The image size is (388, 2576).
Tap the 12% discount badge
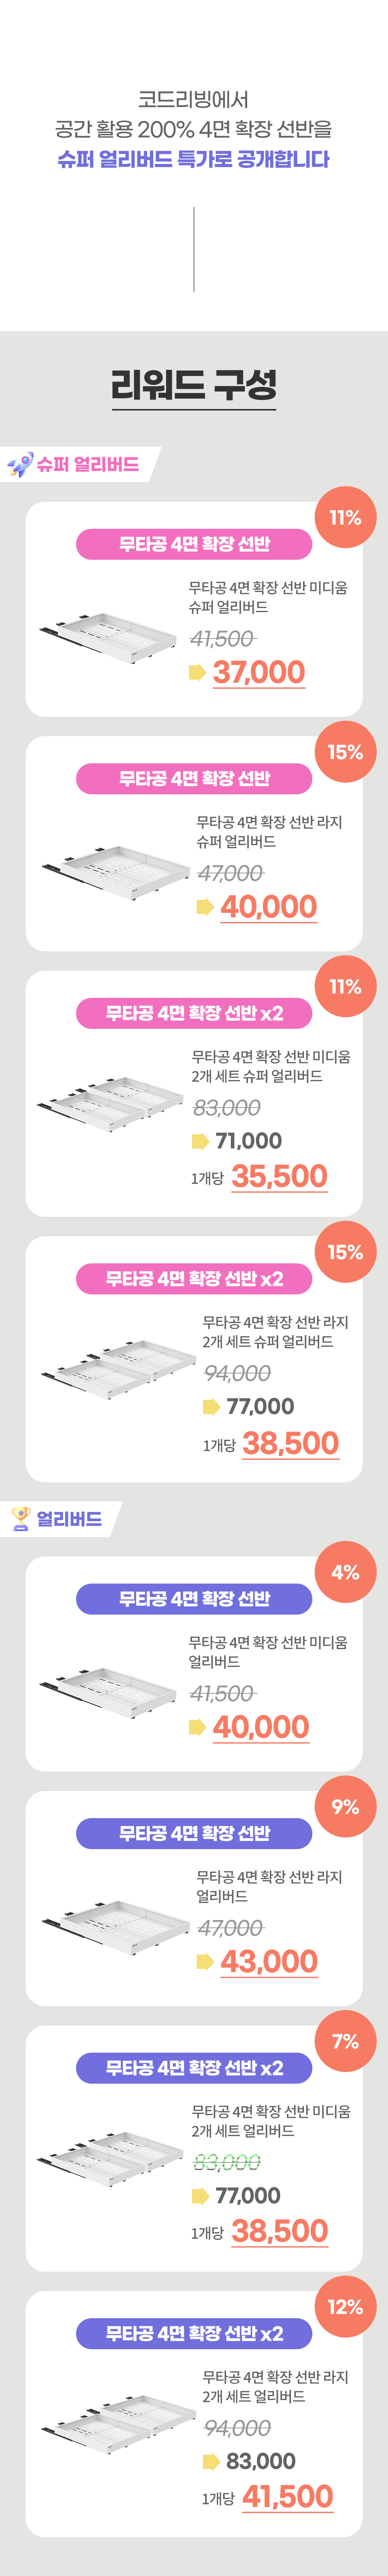pos(345,2306)
